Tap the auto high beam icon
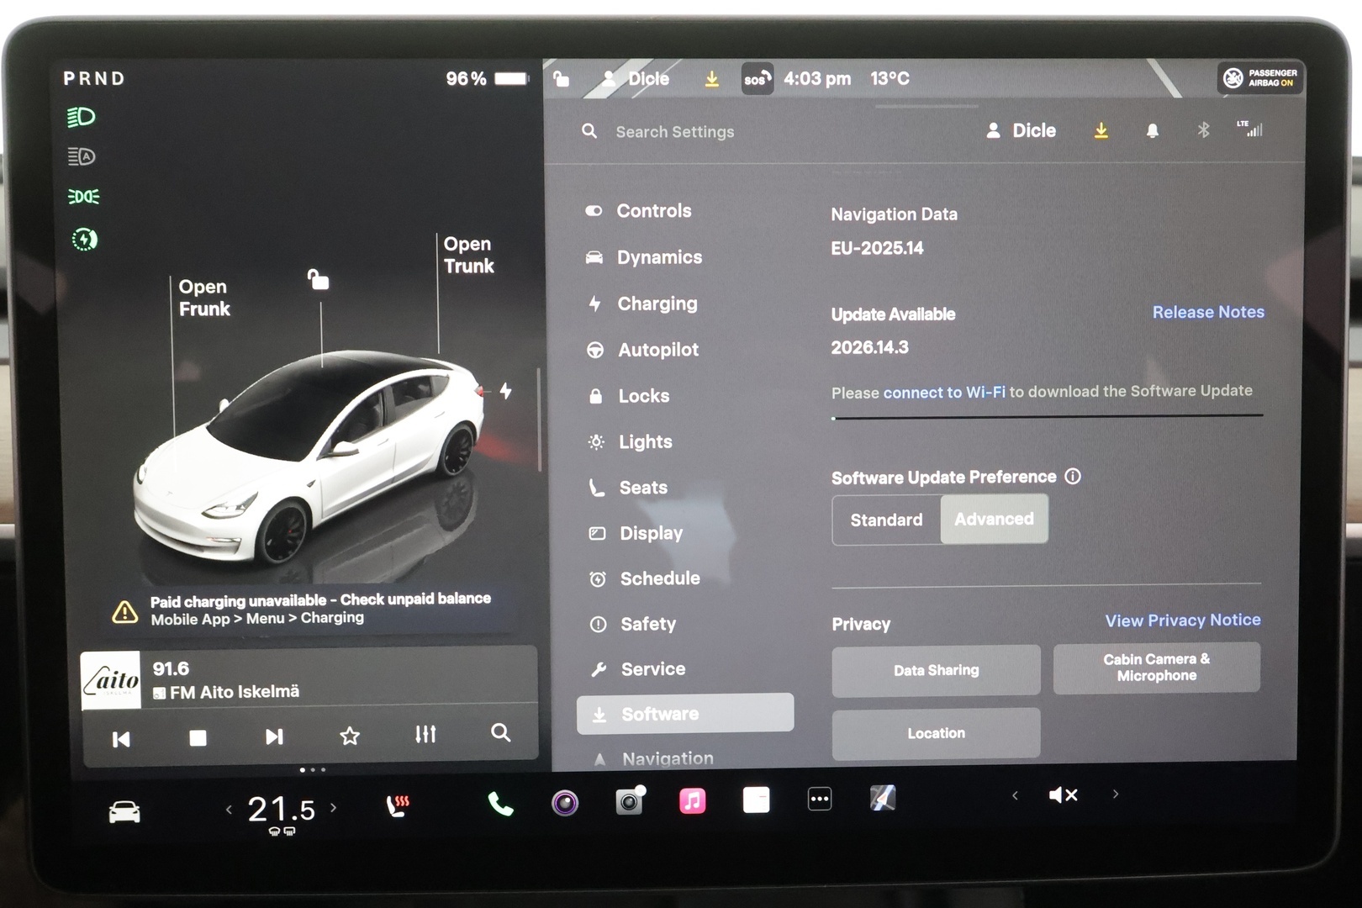Screen dimensions: 1362x908 point(82,156)
